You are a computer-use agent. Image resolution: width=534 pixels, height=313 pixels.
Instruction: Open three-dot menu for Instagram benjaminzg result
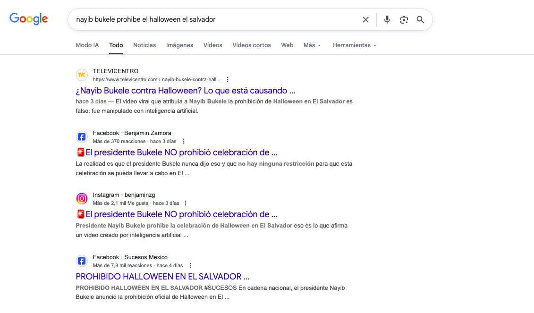click(x=186, y=203)
